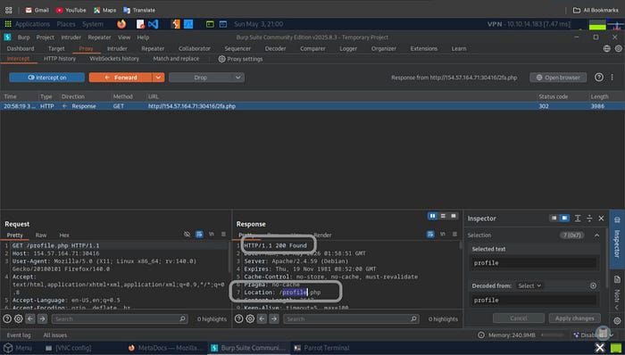Go to next Request search match
Image resolution: width=625 pixels, height=355 pixels.
pyautogui.click(x=42, y=318)
